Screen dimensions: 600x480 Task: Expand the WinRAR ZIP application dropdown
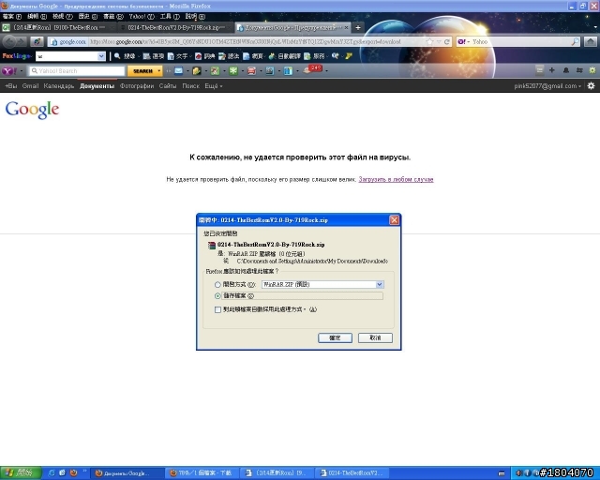379,284
